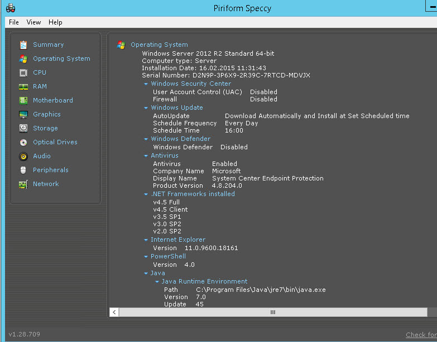Collapse the Internet Explorer section
The image size is (437, 342).
click(146, 240)
